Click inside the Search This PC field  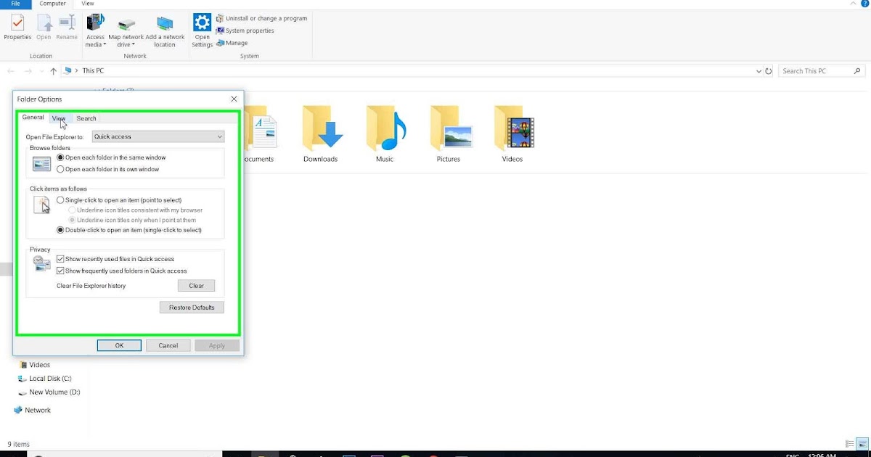(813, 70)
